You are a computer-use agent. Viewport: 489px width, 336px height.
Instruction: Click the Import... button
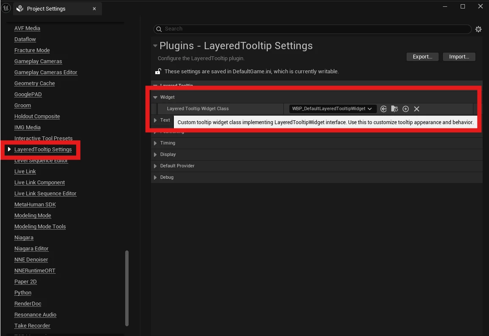point(459,56)
